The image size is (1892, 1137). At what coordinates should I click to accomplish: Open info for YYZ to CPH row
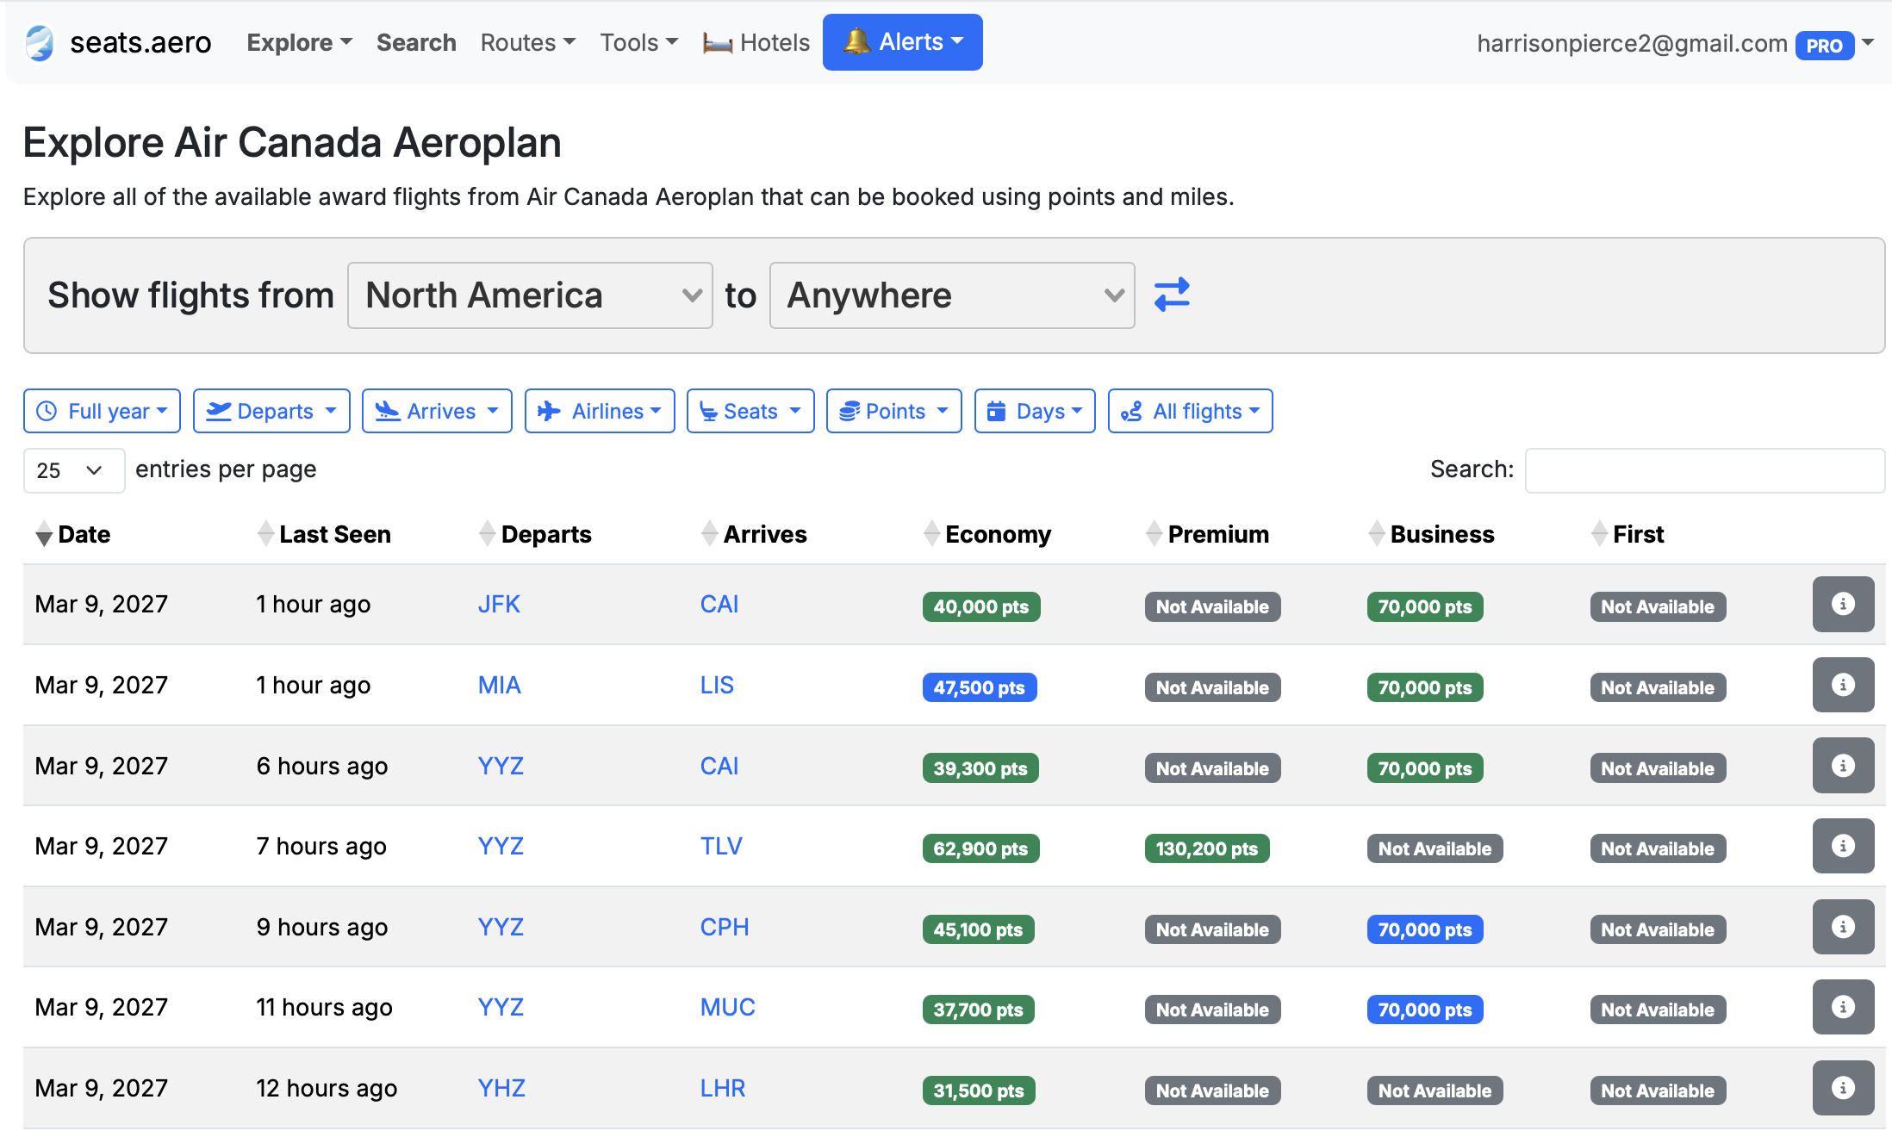pyautogui.click(x=1843, y=927)
